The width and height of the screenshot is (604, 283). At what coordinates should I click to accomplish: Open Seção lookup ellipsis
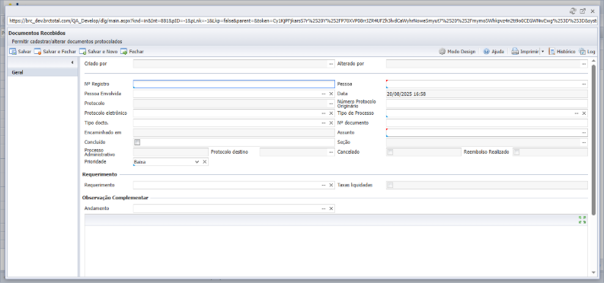click(x=584, y=142)
